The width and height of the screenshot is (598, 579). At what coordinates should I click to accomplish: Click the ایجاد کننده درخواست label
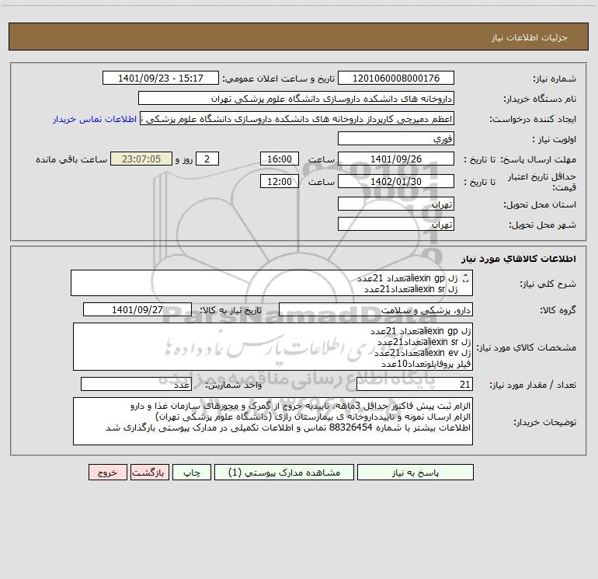tap(533, 119)
